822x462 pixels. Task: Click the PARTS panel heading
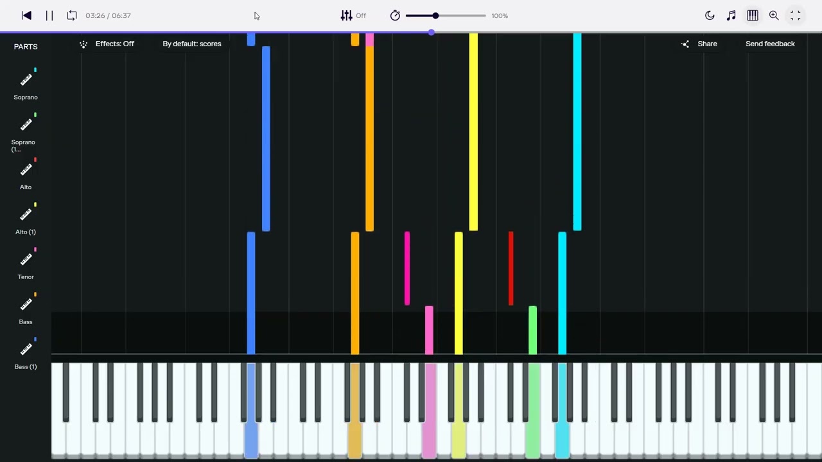pos(26,46)
